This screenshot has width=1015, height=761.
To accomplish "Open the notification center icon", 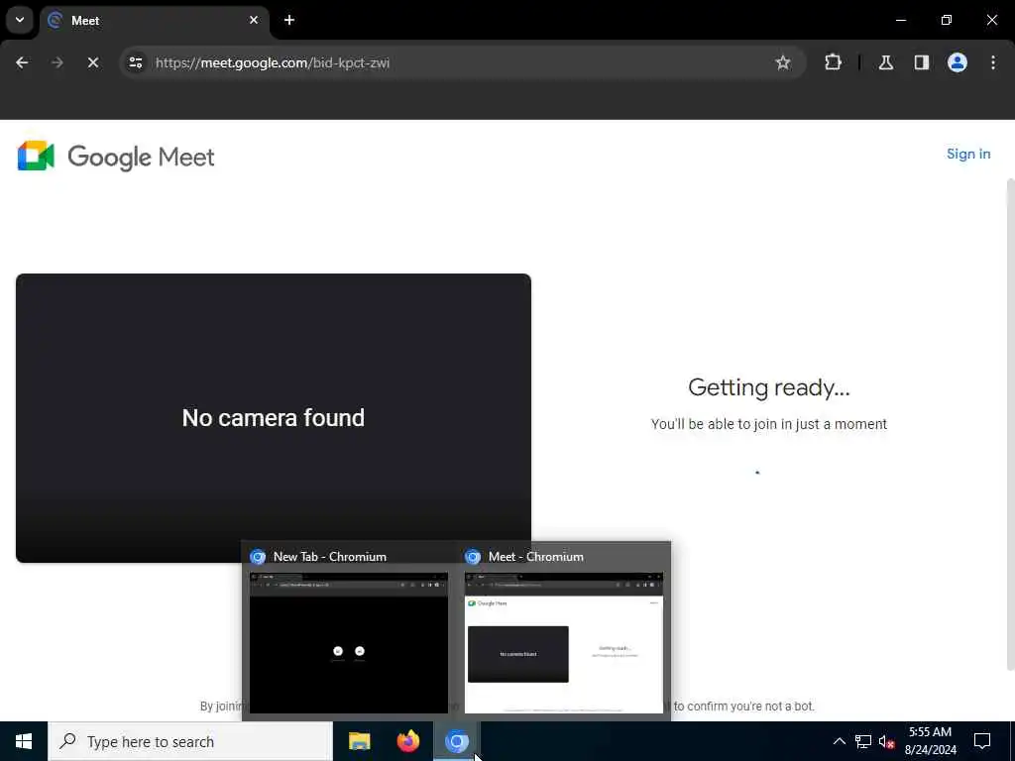I will 982,741.
